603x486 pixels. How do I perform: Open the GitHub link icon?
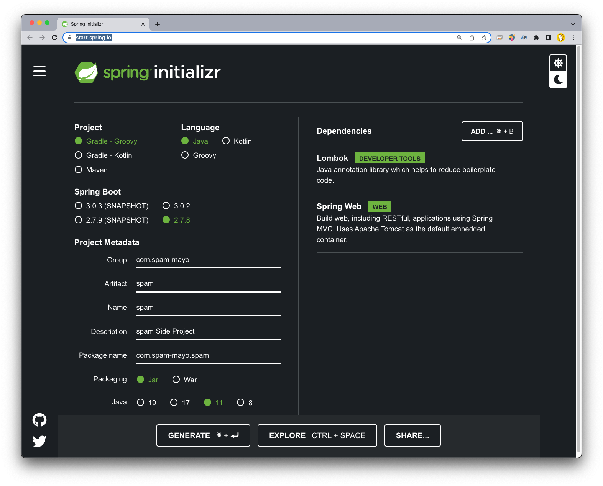tap(39, 420)
